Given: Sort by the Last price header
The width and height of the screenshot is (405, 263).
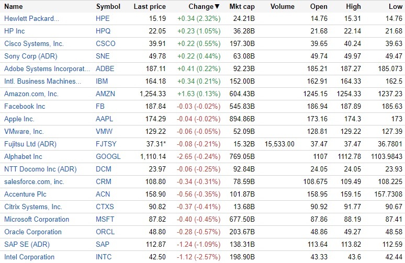Looking at the screenshot, I should click(x=150, y=7).
